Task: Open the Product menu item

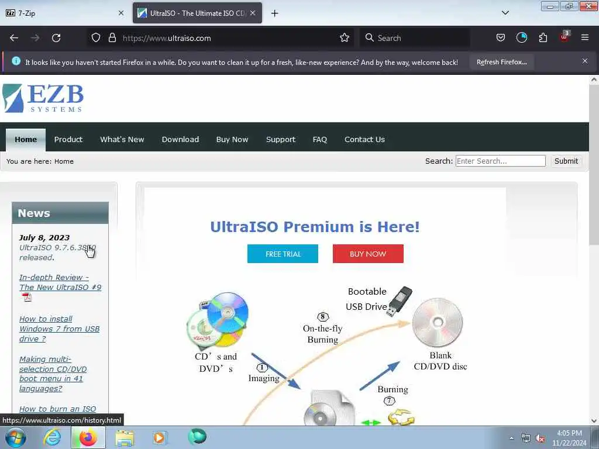Action: (68, 139)
